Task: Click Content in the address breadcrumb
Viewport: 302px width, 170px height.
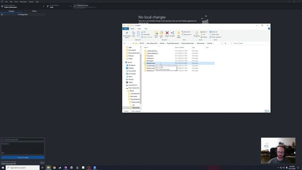Action: tap(210, 43)
